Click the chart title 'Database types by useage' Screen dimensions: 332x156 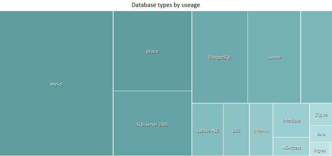[166, 5]
